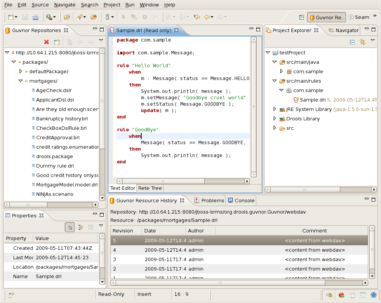Click the Print icon in main toolbar
Screen dimensions: 381x303
tap(35, 17)
